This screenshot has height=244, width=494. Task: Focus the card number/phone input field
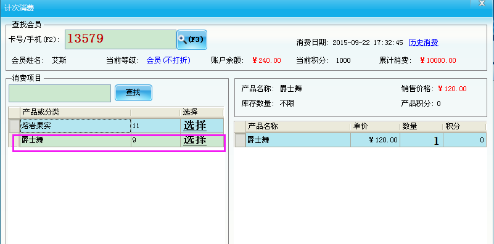point(121,39)
